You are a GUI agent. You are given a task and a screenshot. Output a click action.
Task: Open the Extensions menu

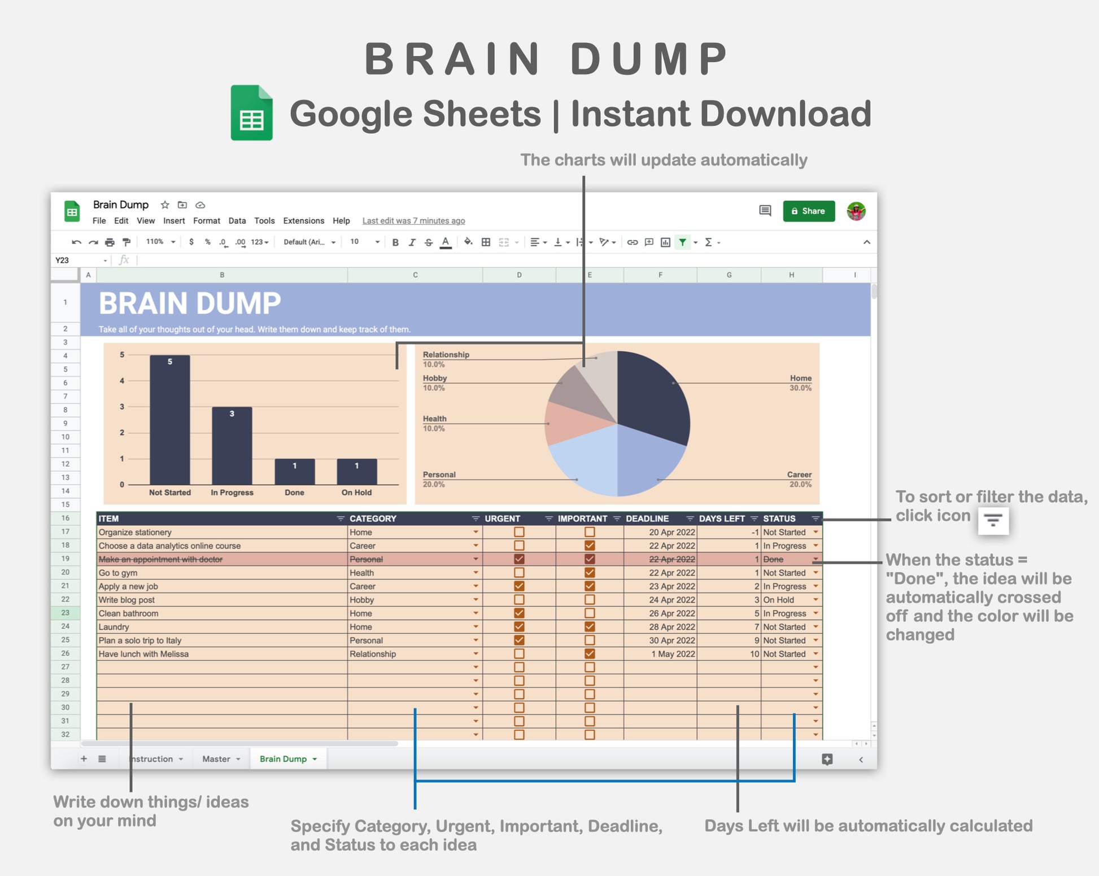click(x=303, y=221)
